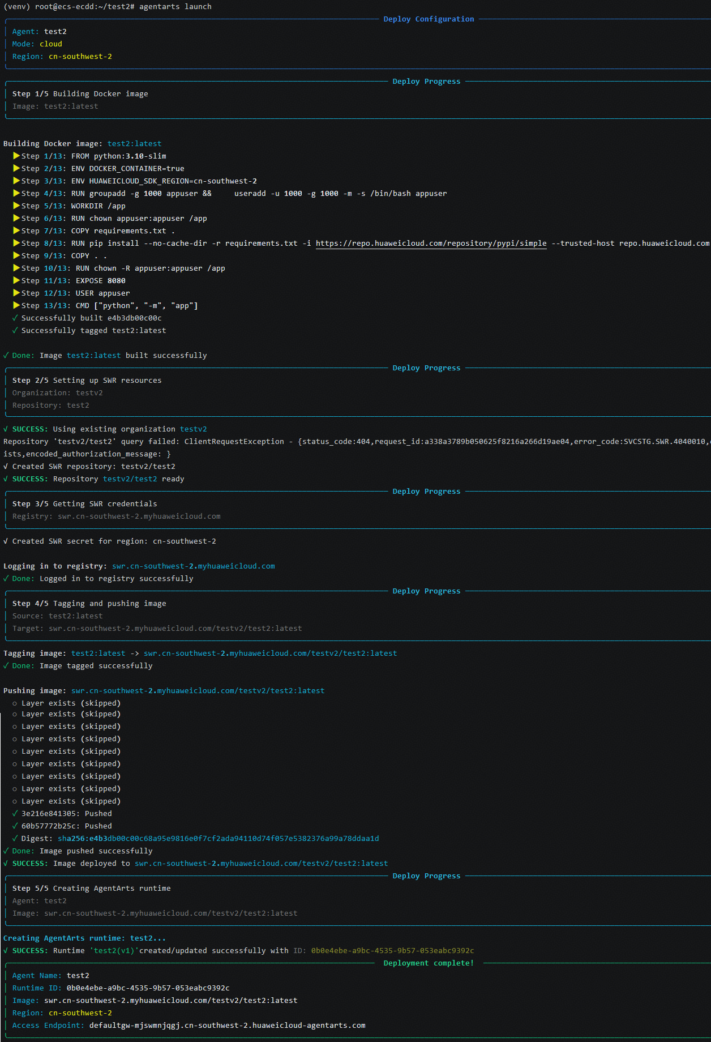Click 'Logged in to registry successfully'
The width and height of the screenshot is (711, 1042).
tap(117, 579)
